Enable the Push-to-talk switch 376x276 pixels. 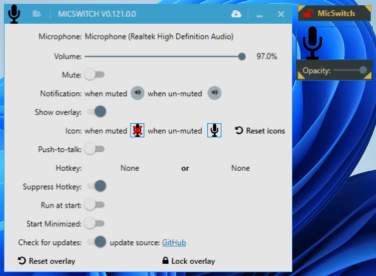click(95, 149)
